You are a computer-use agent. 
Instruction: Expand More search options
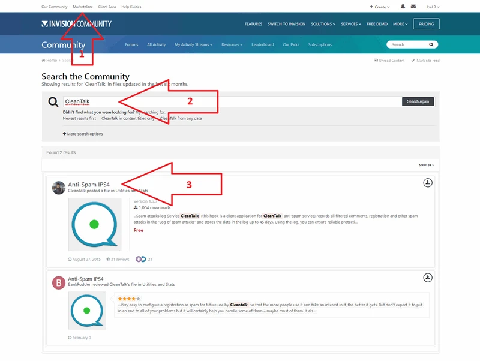point(83,134)
